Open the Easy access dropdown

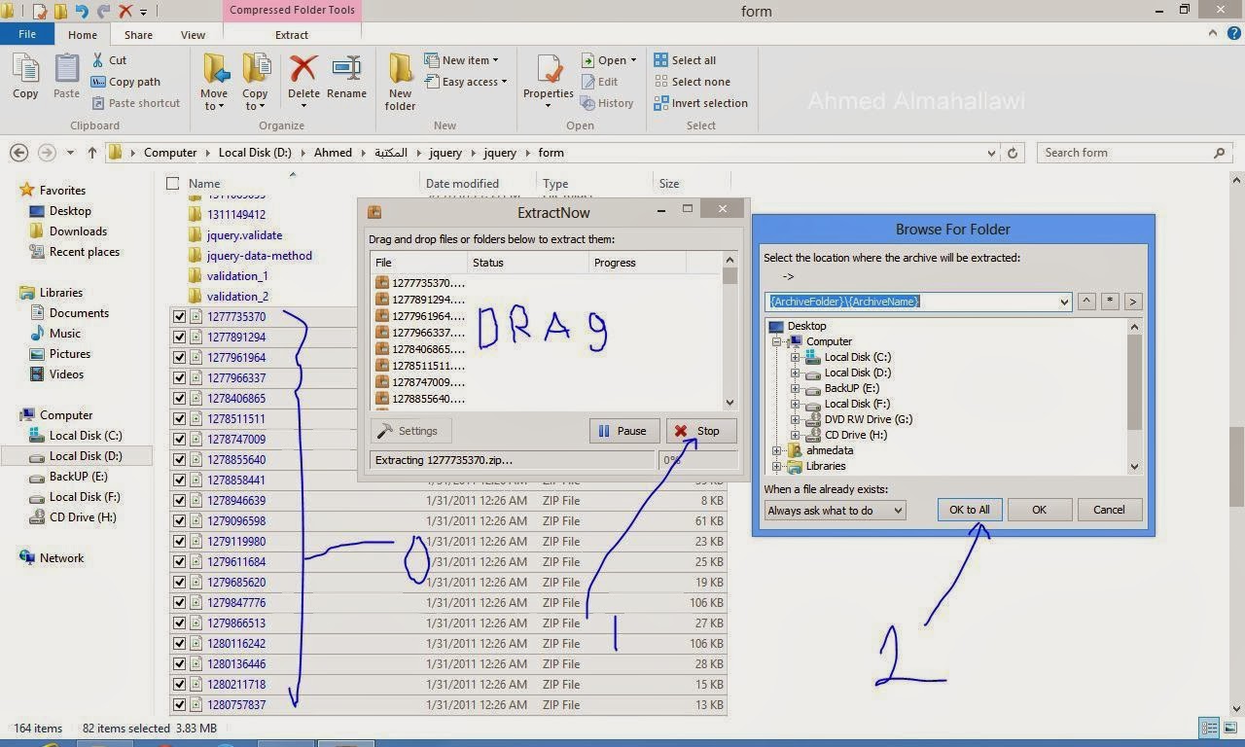pyautogui.click(x=466, y=82)
